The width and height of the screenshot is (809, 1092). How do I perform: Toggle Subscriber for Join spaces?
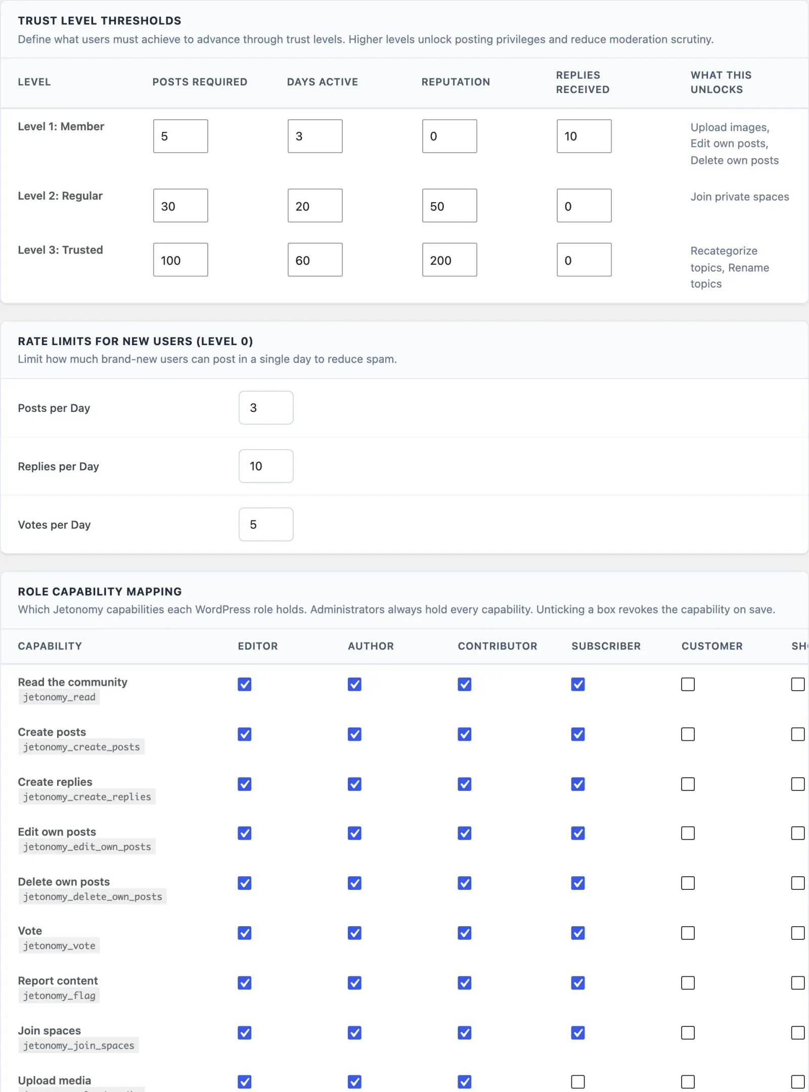point(578,1033)
